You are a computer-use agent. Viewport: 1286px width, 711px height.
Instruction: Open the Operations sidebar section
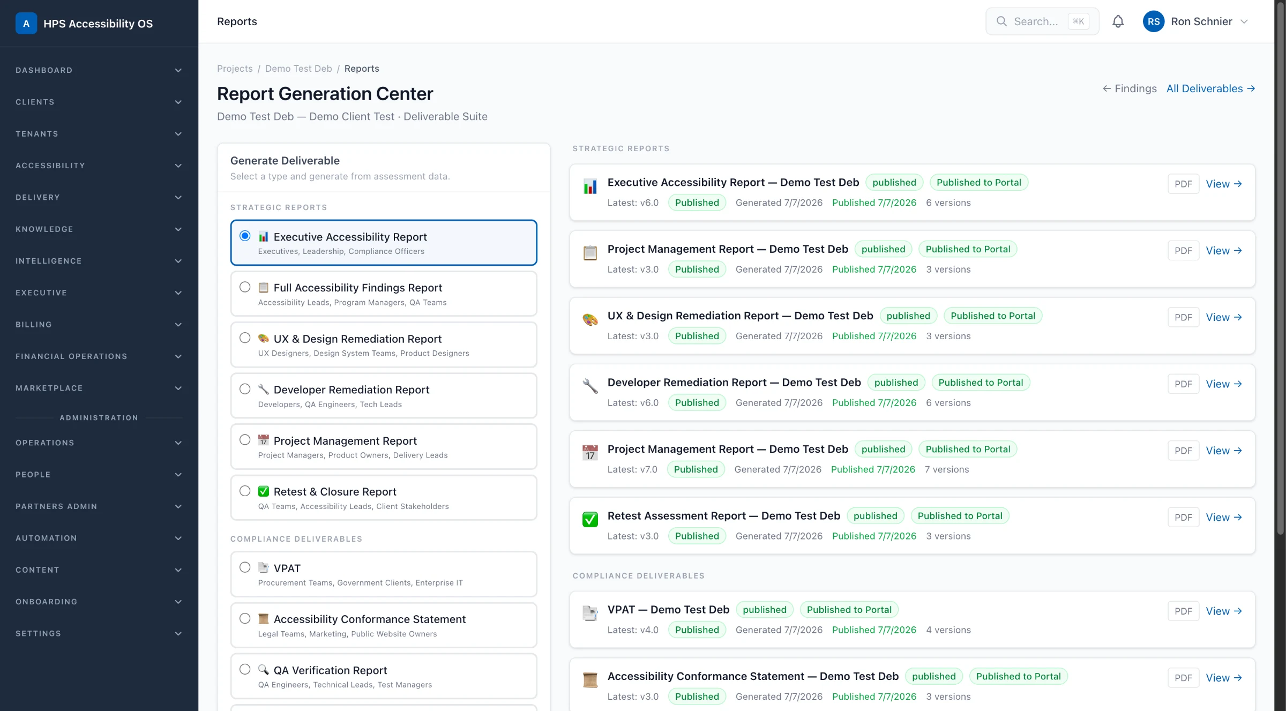(99, 443)
